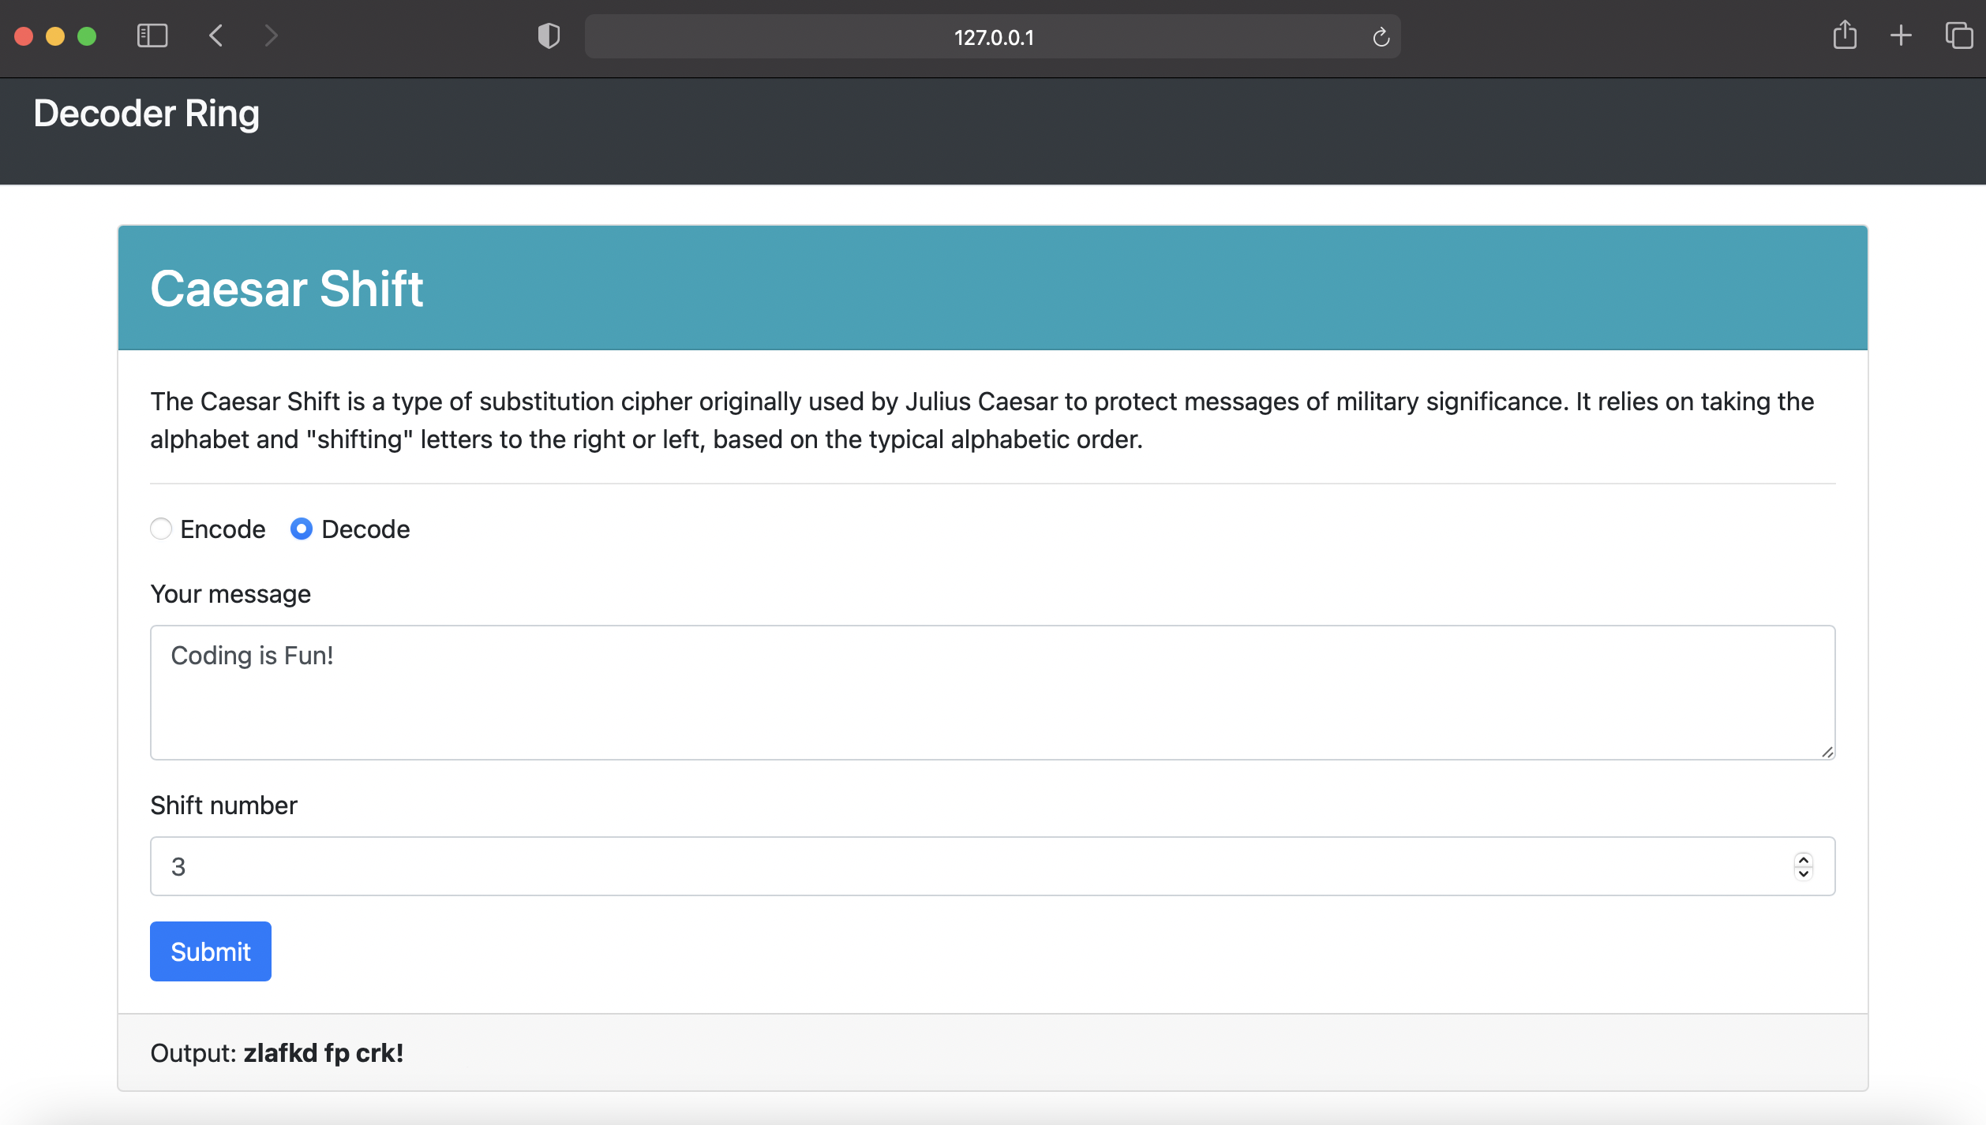Click the output text zlafkd fp crk!
The width and height of the screenshot is (1986, 1125).
point(323,1052)
